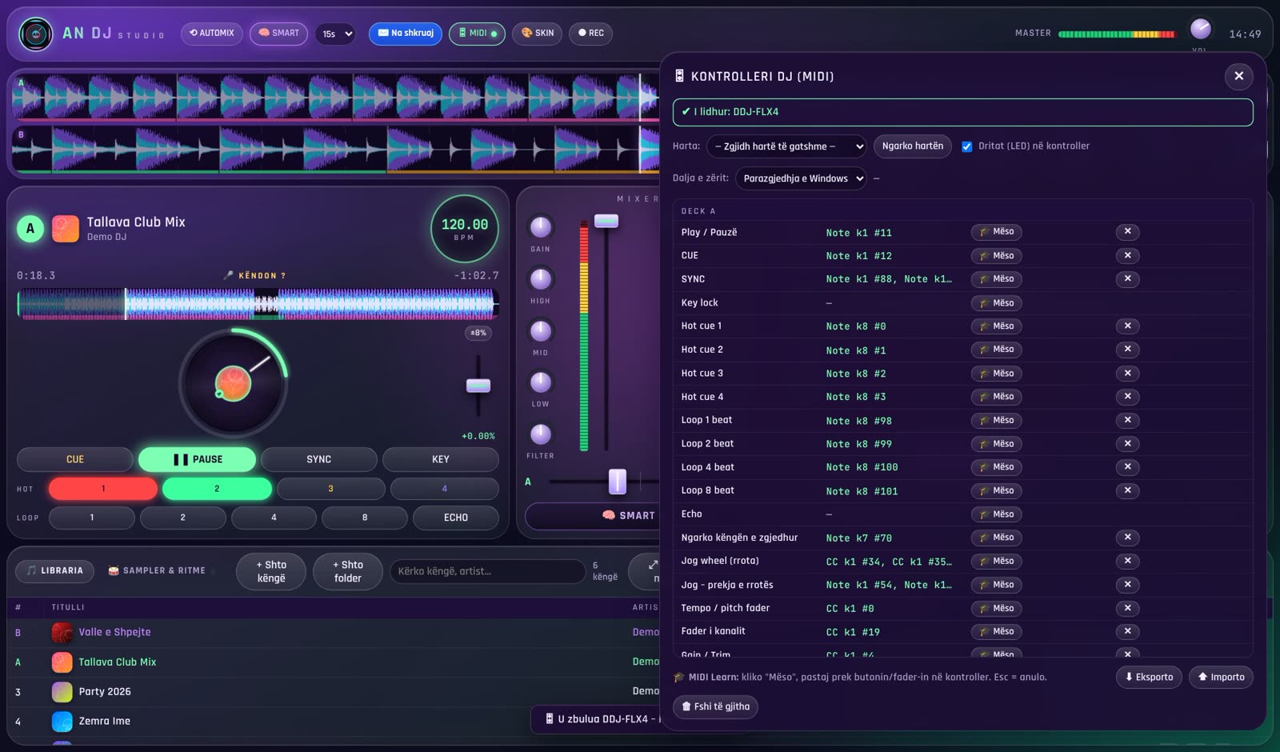The image size is (1280, 752).
Task: Click the Zemra Ime track artwork
Action: pos(62,722)
